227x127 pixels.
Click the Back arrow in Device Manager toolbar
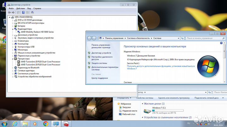[x=9, y=12]
